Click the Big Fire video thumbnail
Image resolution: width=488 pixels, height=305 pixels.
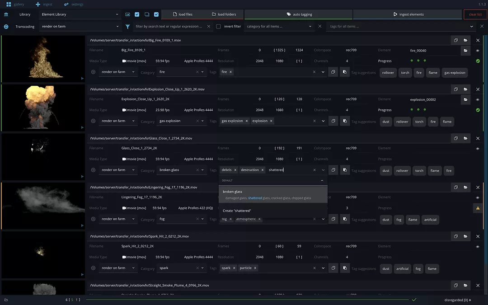(43, 59)
